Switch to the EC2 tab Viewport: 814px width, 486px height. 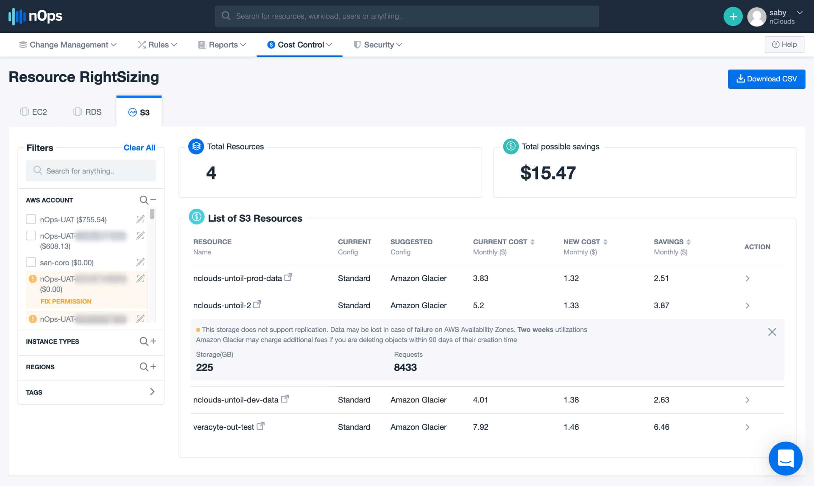tap(34, 112)
